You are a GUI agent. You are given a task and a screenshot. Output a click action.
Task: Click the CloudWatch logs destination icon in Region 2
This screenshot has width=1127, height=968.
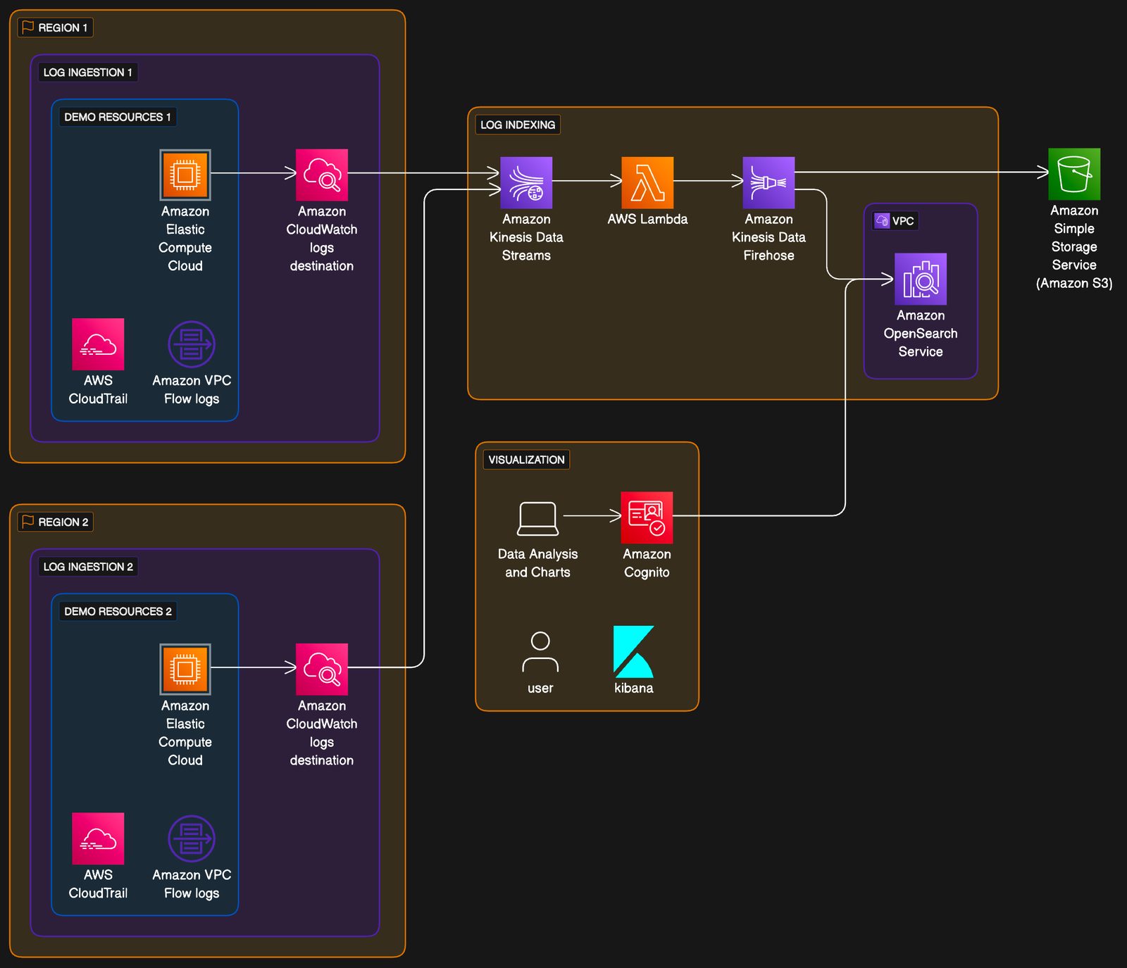tap(322, 669)
